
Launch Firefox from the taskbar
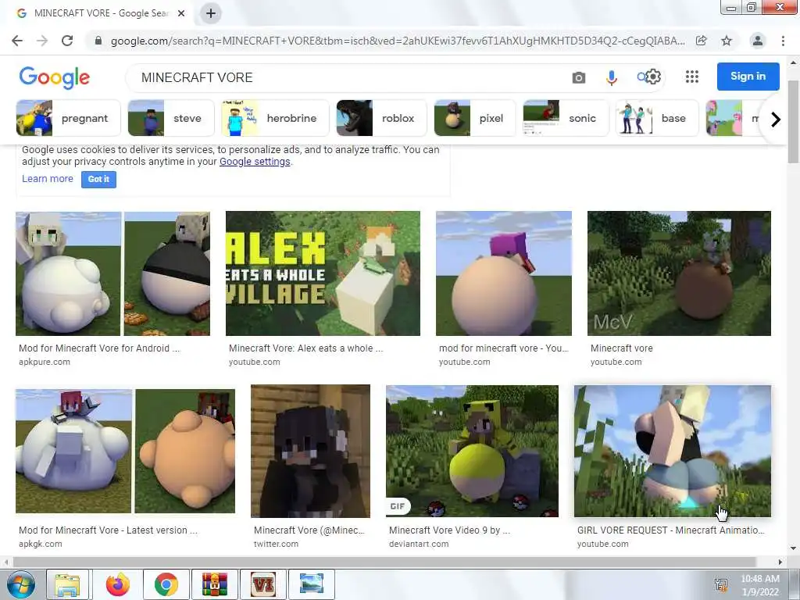118,584
